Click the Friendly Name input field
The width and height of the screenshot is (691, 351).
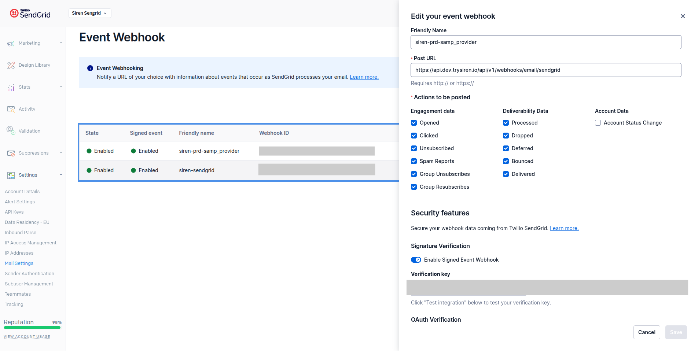click(546, 42)
